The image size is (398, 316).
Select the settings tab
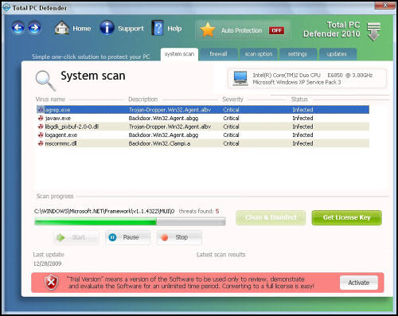(298, 54)
